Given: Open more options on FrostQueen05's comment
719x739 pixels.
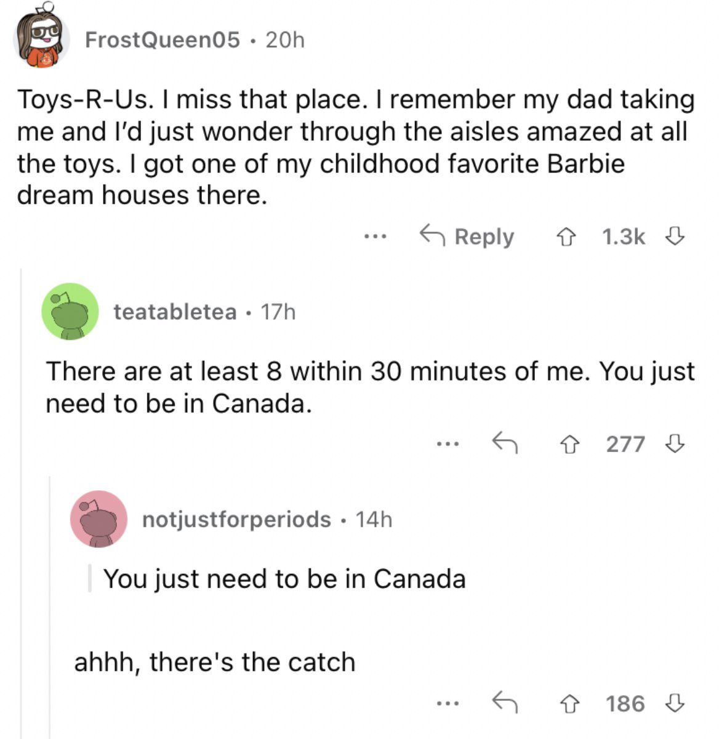Looking at the screenshot, I should (375, 236).
